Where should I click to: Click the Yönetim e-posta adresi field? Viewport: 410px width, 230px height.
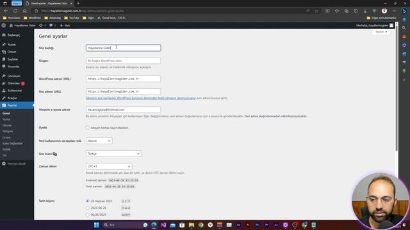point(124,110)
